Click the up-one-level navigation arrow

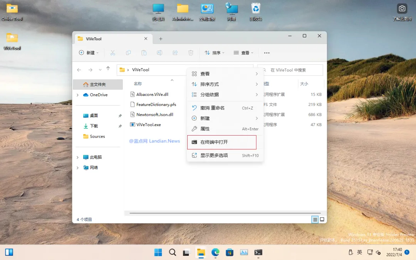coord(108,70)
